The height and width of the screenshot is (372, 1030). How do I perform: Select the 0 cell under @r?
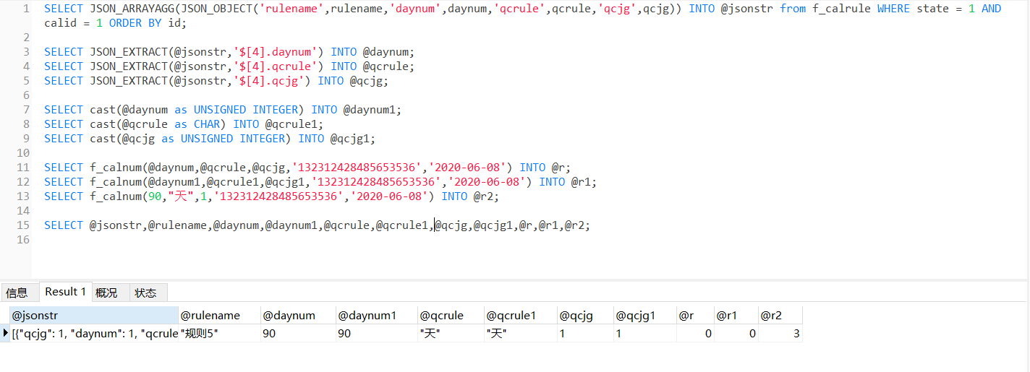[695, 334]
